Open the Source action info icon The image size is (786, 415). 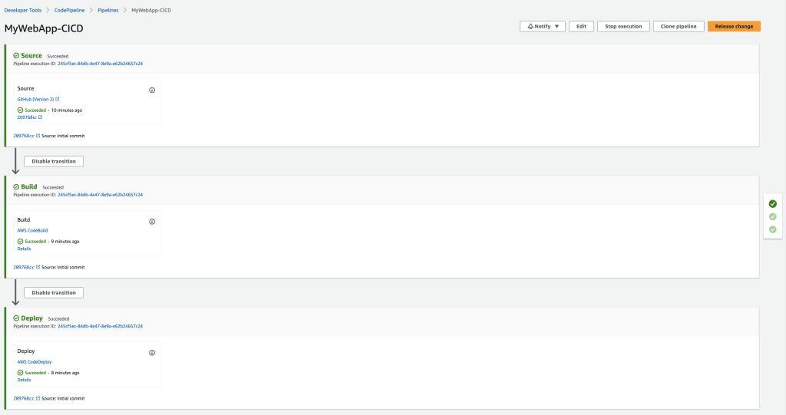152,91
